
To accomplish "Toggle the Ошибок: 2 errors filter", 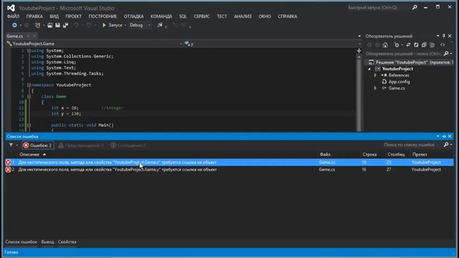I will [38, 145].
